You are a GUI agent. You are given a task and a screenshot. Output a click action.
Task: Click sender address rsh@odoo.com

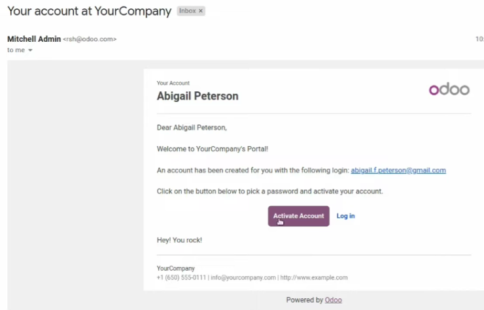(x=90, y=39)
